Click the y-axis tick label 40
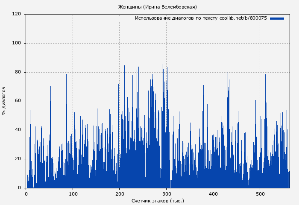299x205 pixels. tap(18, 130)
